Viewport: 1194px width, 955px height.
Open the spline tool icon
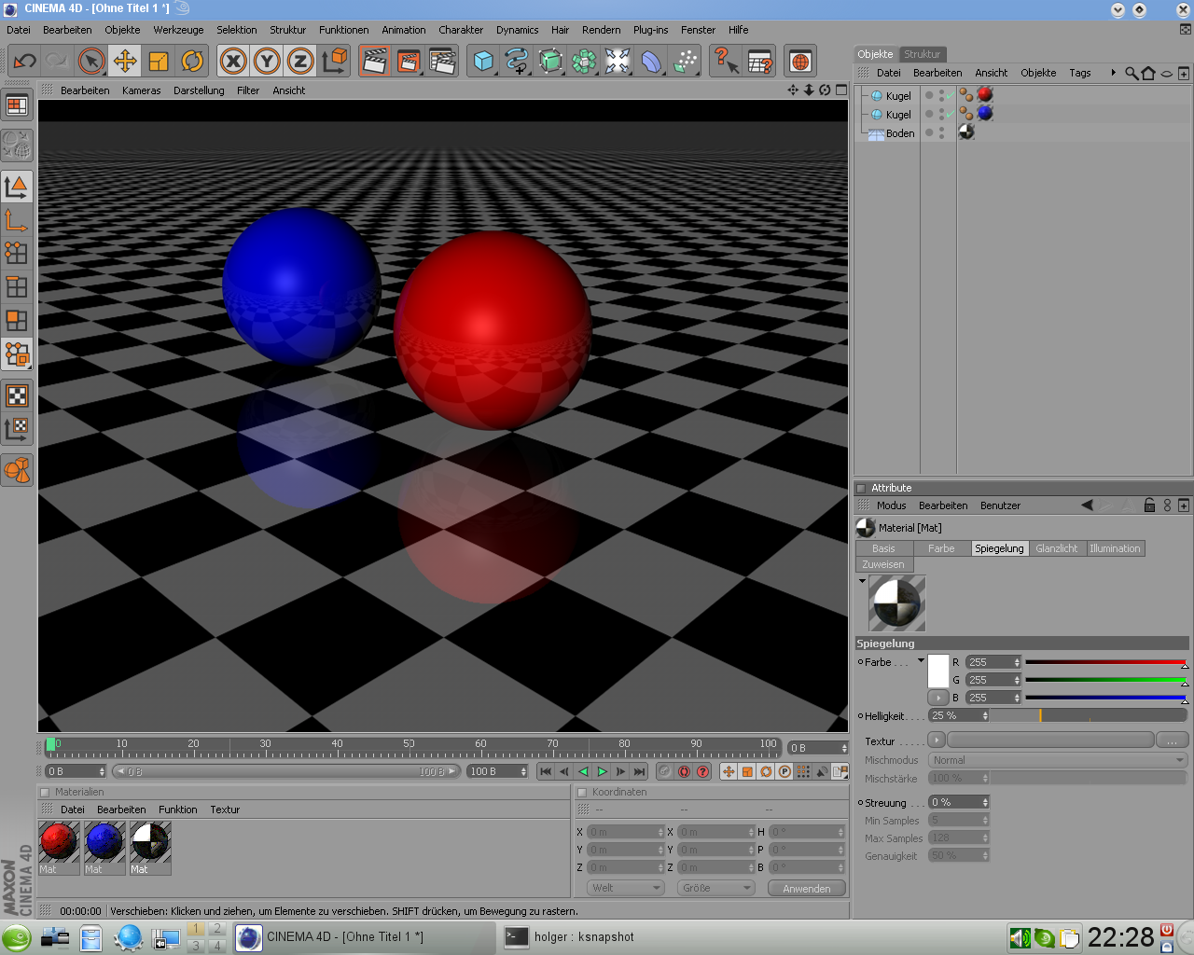[x=517, y=62]
